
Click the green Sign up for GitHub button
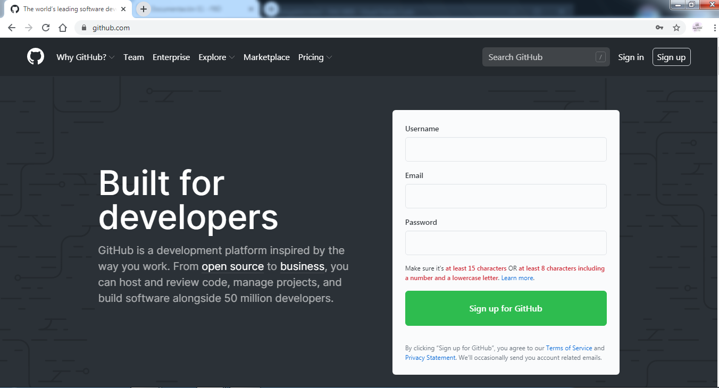pyautogui.click(x=506, y=308)
